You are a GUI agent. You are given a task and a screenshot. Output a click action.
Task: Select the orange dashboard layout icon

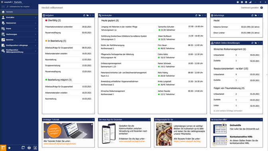coord(3,148)
